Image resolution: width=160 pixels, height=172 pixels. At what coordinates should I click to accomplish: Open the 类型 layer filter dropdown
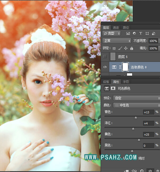111,33
